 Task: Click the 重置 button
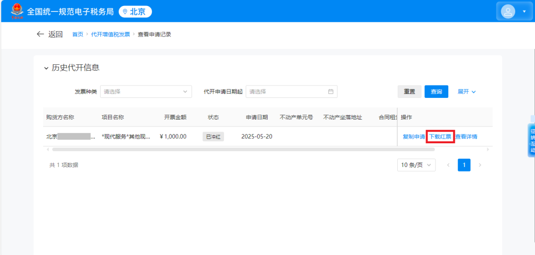click(x=410, y=91)
